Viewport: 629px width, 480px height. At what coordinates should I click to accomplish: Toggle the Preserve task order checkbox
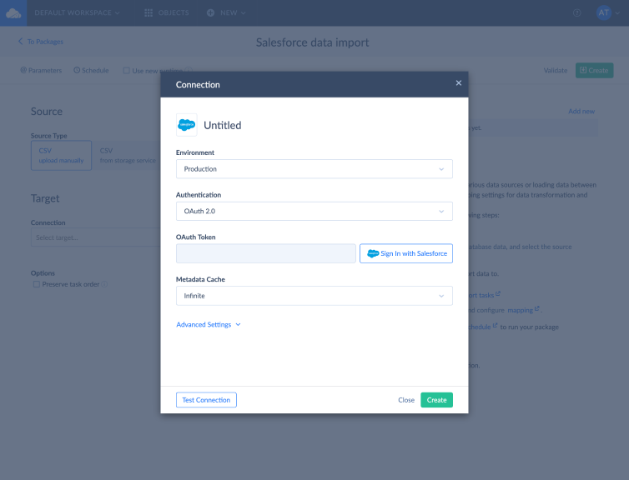pyautogui.click(x=37, y=284)
